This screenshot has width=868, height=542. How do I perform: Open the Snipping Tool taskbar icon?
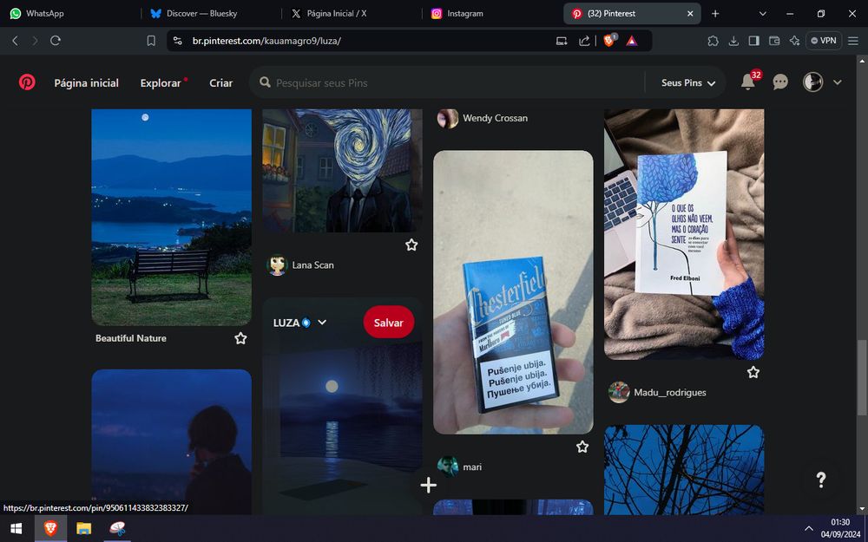(x=117, y=529)
